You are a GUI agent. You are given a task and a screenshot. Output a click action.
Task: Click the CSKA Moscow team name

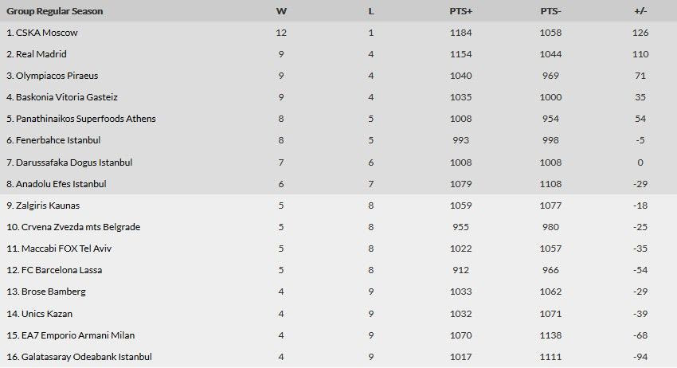(x=47, y=33)
